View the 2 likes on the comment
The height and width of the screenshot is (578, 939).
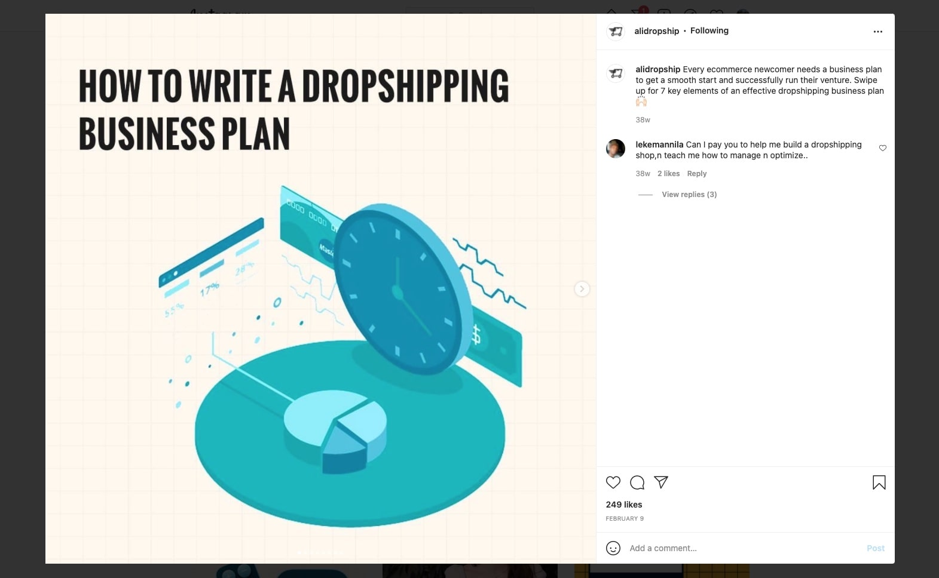(x=669, y=174)
